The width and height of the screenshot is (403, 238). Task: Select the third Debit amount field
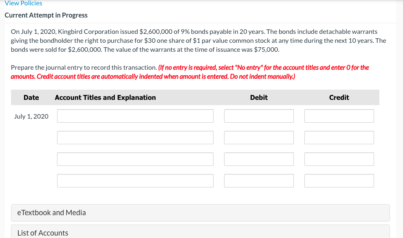click(259, 159)
